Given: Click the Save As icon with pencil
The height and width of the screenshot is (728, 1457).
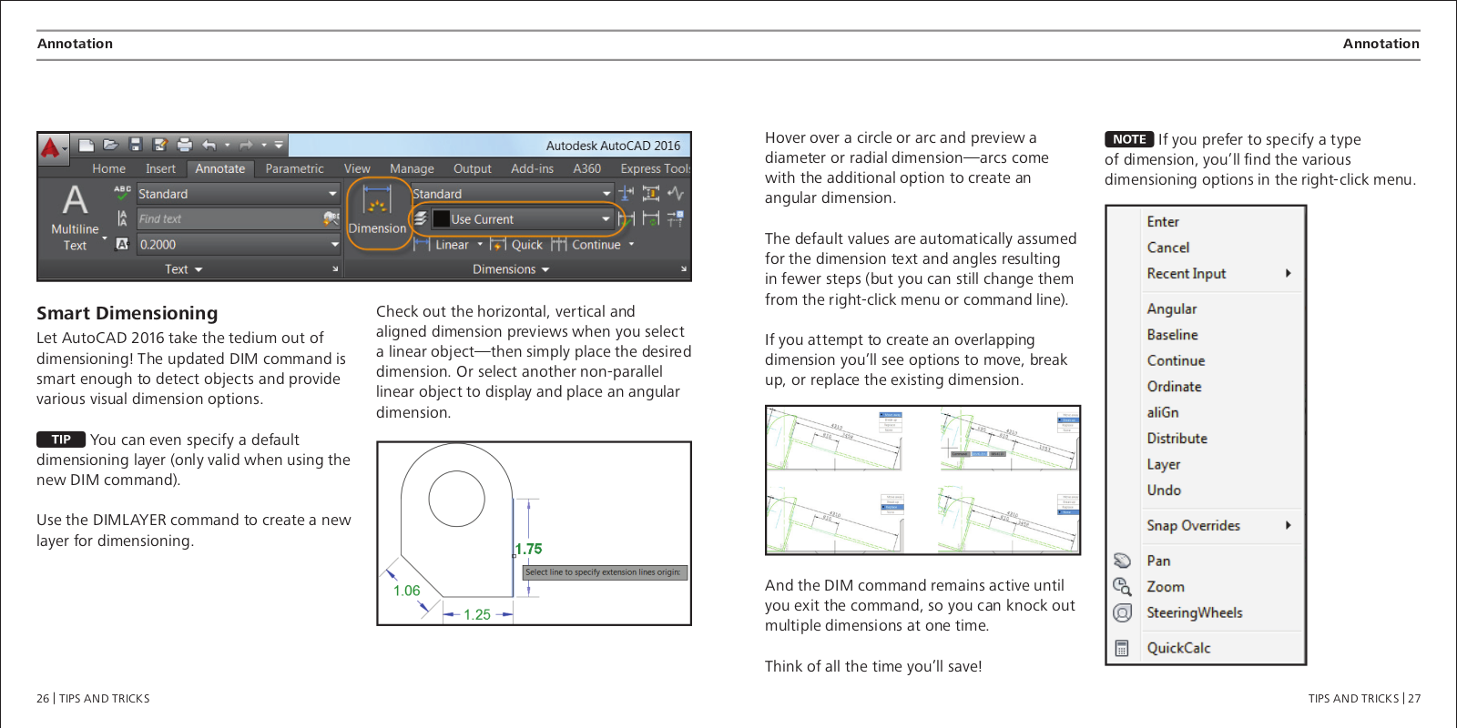Looking at the screenshot, I should pyautogui.click(x=160, y=145).
